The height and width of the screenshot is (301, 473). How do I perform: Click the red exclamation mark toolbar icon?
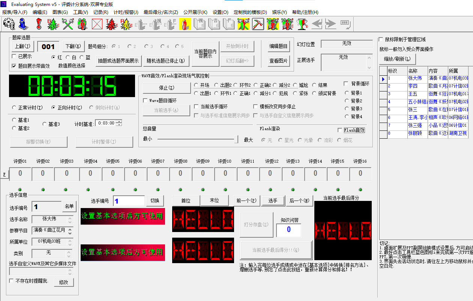pyautogui.click(x=39, y=24)
